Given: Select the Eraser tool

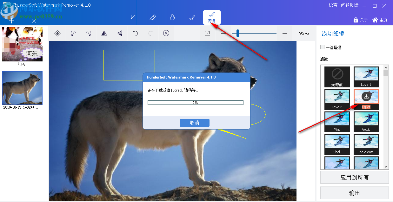Looking at the screenshot, I should point(152,17).
